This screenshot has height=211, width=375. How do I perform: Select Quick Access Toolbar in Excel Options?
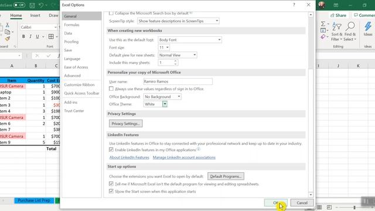81,93
